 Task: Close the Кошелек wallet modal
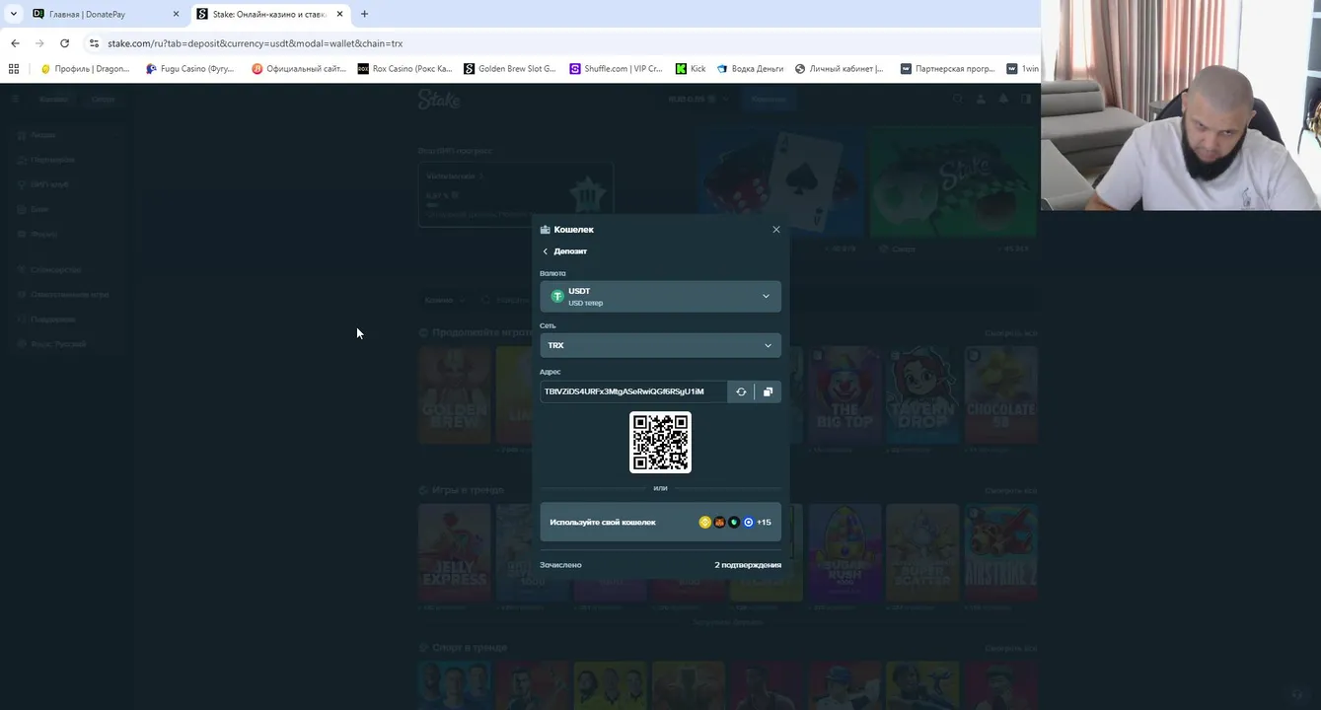tap(775, 230)
